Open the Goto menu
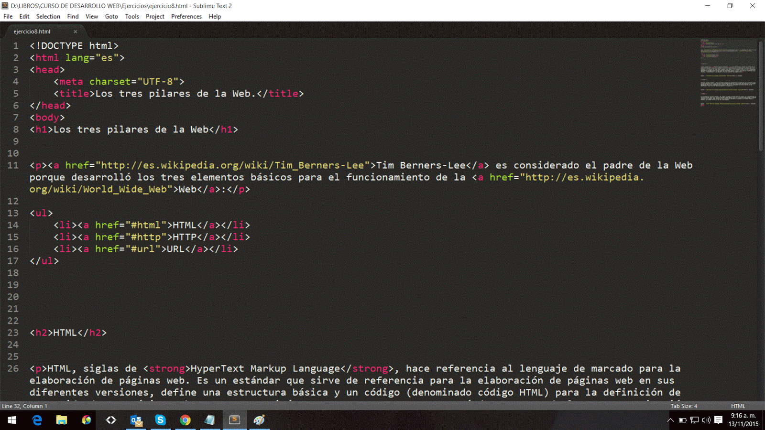This screenshot has height=430, width=765. (111, 16)
